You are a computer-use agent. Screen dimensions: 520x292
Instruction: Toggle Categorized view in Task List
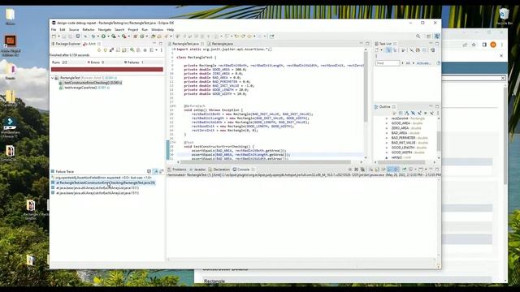[x=388, y=50]
